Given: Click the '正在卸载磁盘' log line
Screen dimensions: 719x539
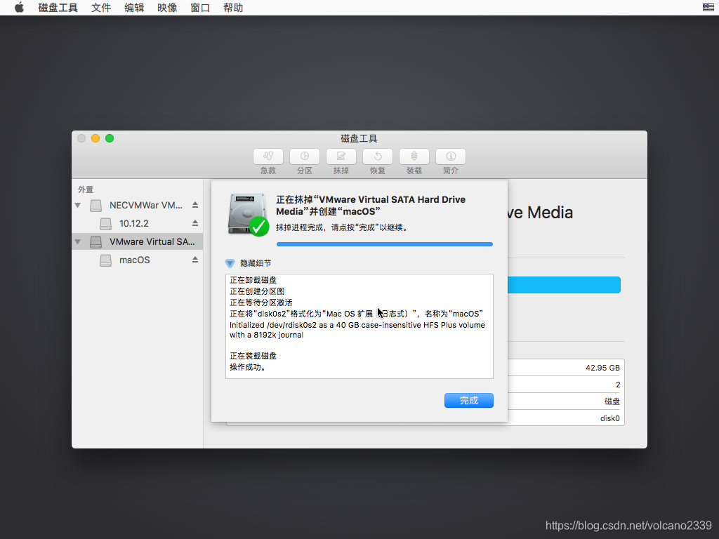Looking at the screenshot, I should [253, 280].
